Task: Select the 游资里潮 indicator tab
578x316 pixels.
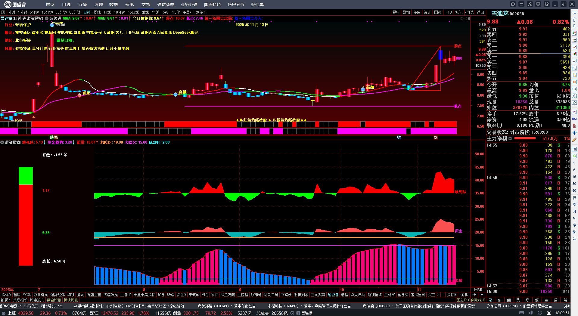Action: pyautogui.click(x=418, y=295)
